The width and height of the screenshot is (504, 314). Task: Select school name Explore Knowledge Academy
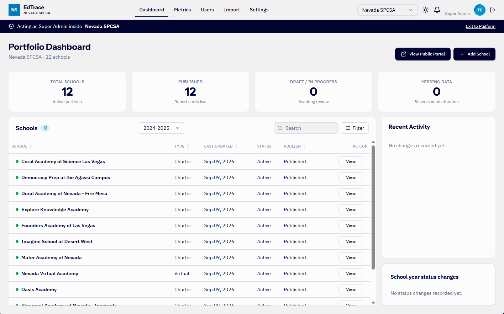click(x=55, y=209)
